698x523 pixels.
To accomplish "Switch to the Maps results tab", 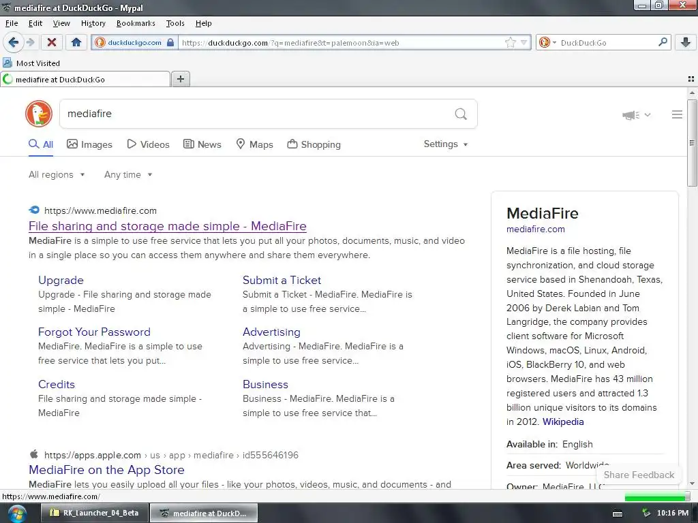I will pyautogui.click(x=254, y=144).
